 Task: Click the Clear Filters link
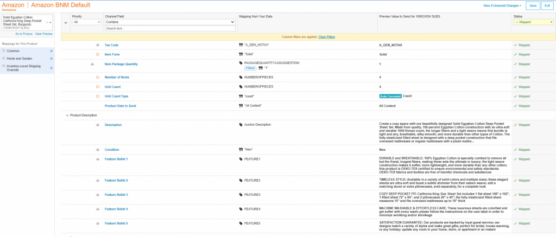326,37
